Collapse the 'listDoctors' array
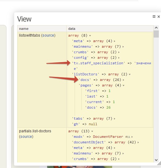 pyautogui.click(x=130, y=74)
